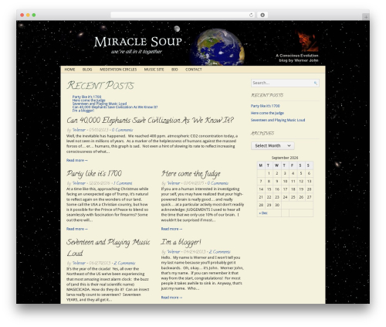Click calendar day 15
Image resolution: width=386 pixels, height=327 pixels.
point(269,189)
